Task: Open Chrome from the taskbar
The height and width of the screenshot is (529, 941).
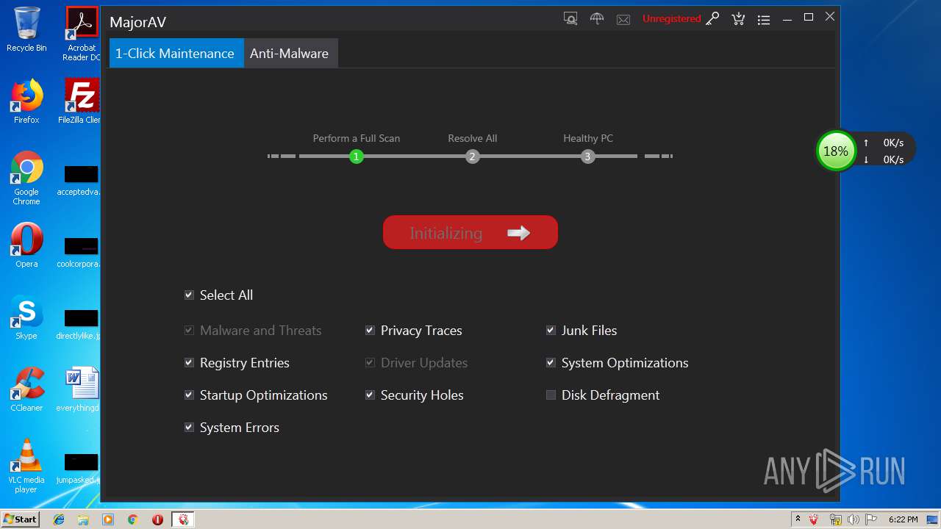Action: pos(132,519)
